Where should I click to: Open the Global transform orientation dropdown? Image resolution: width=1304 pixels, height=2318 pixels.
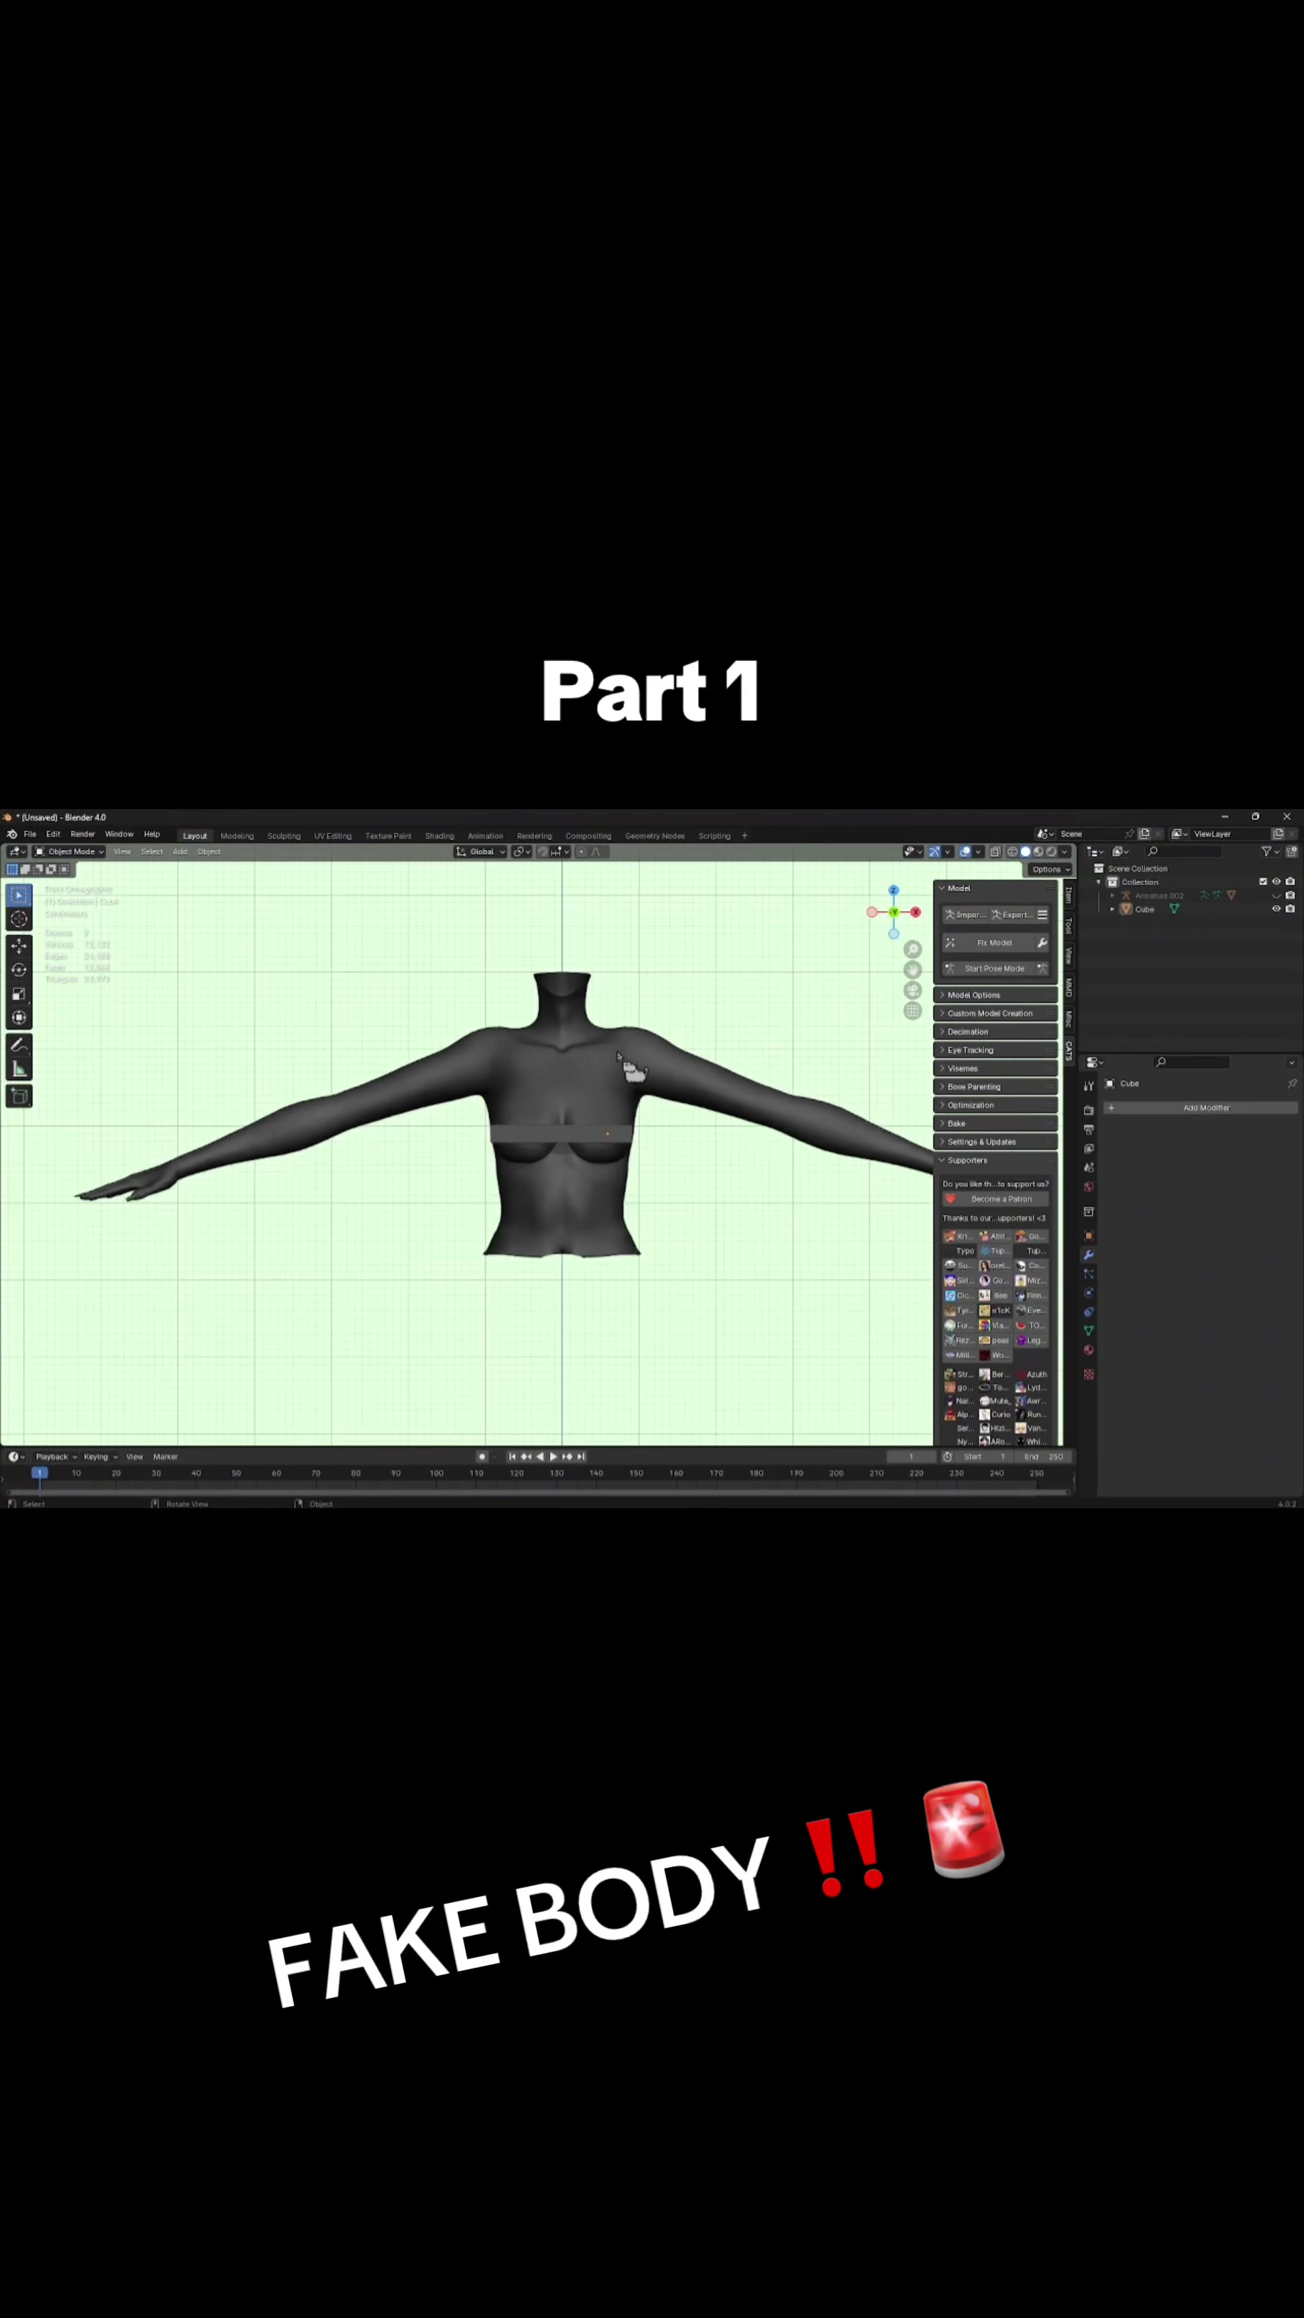(480, 851)
